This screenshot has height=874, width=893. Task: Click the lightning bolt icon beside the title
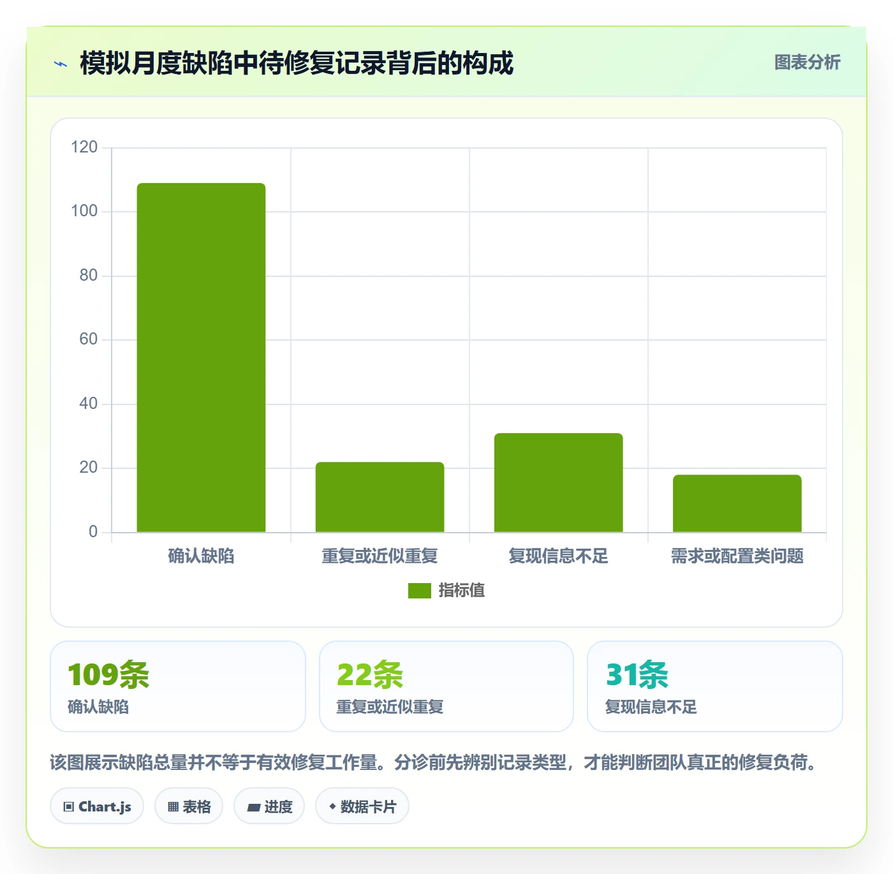(61, 64)
